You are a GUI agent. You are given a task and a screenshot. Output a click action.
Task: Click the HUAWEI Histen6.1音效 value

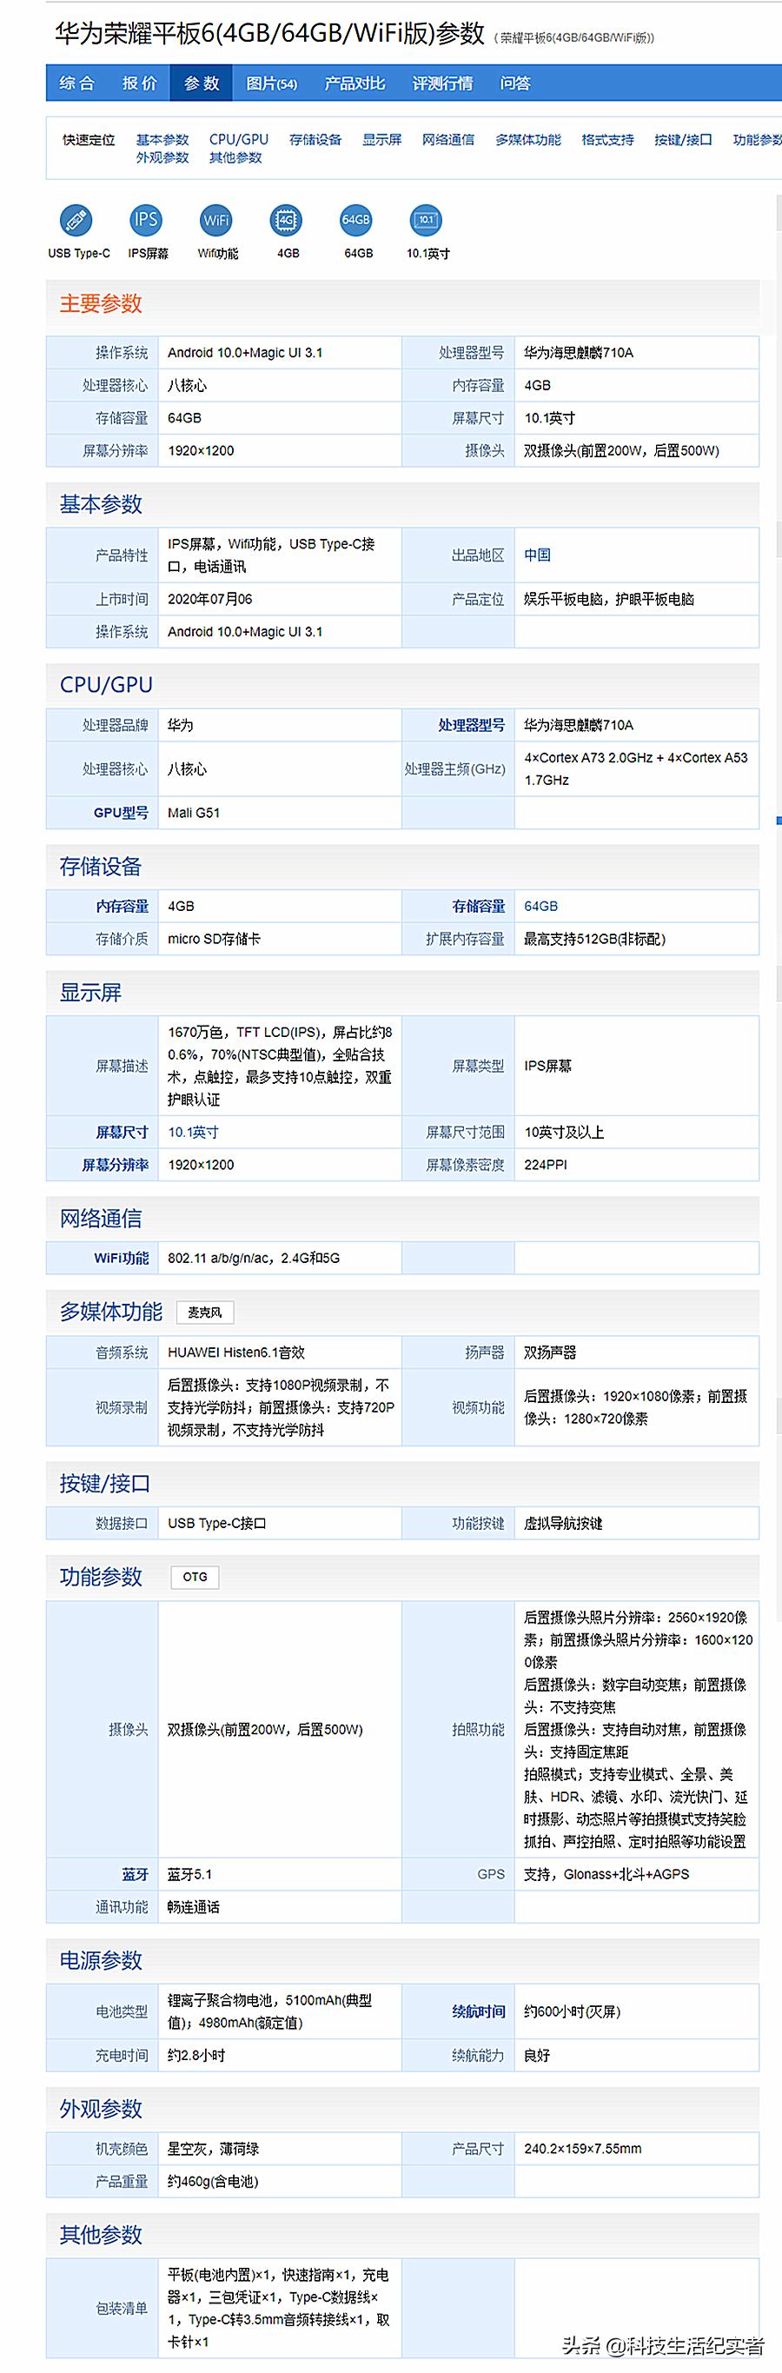[x=235, y=1353]
